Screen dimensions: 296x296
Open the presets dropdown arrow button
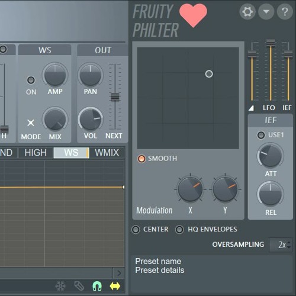(x=266, y=11)
